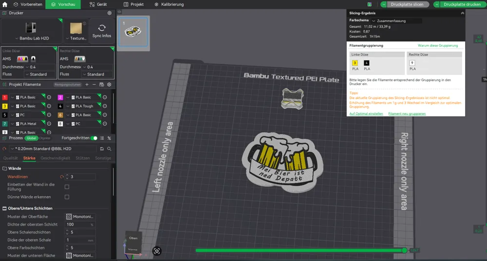Image resolution: width=487 pixels, height=261 pixels.
Task: Open the 0.20mm Standard @BBL H2D preset dropdown
Action: [x=54, y=149]
